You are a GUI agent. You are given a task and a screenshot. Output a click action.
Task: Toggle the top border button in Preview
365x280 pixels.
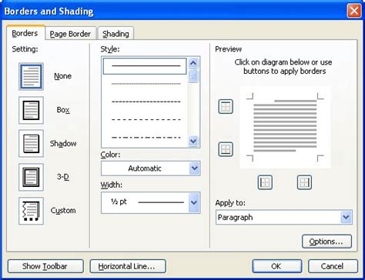coord(226,106)
